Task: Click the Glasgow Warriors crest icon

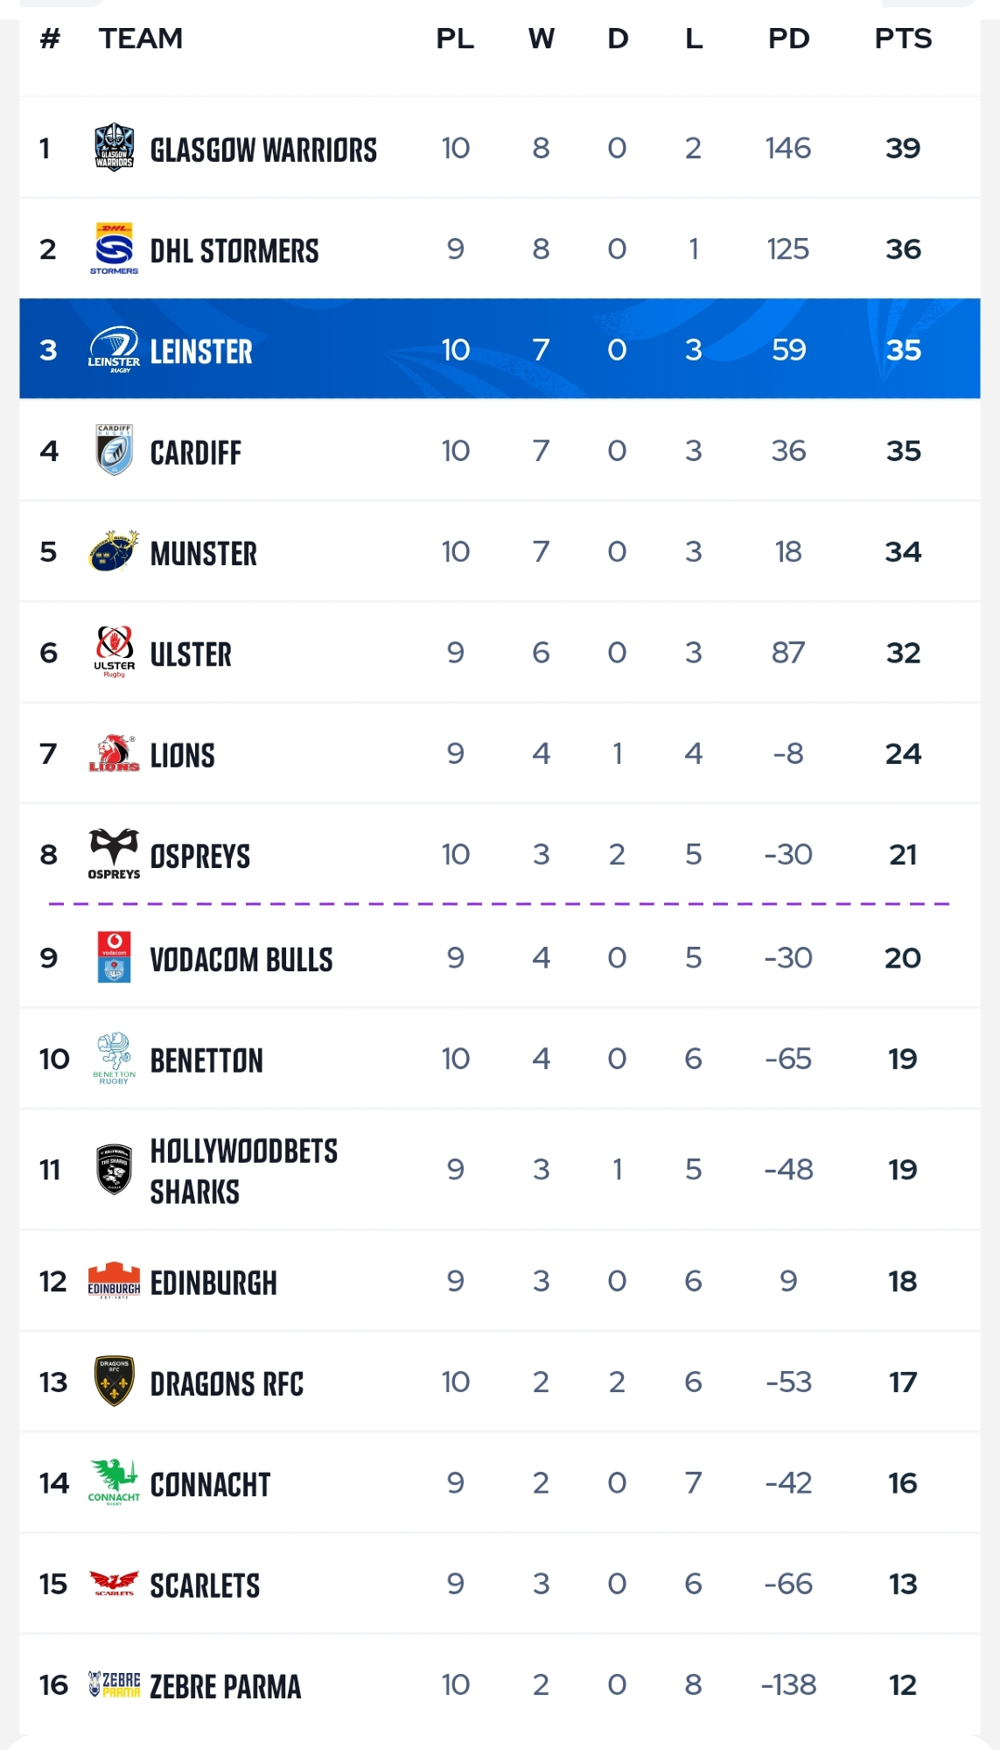Action: click(114, 147)
